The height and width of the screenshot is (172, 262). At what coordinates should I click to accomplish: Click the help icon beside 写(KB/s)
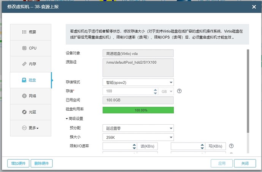point(231,146)
